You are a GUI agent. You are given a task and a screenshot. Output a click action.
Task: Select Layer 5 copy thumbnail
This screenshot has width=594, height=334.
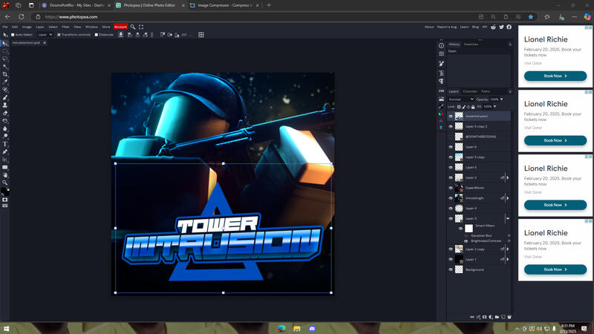(x=459, y=157)
